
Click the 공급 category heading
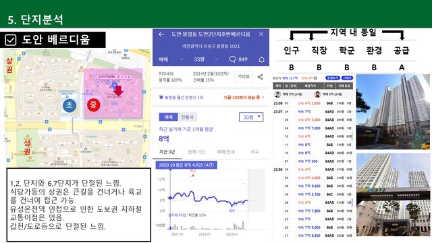[402, 51]
